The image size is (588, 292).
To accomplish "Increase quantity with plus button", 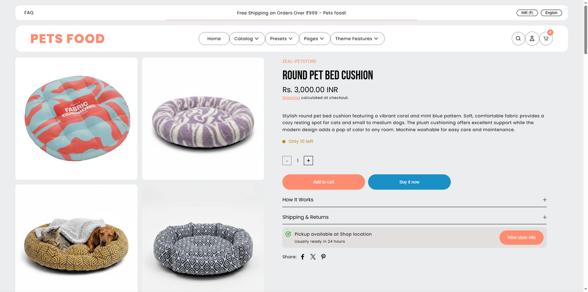I will pyautogui.click(x=308, y=160).
